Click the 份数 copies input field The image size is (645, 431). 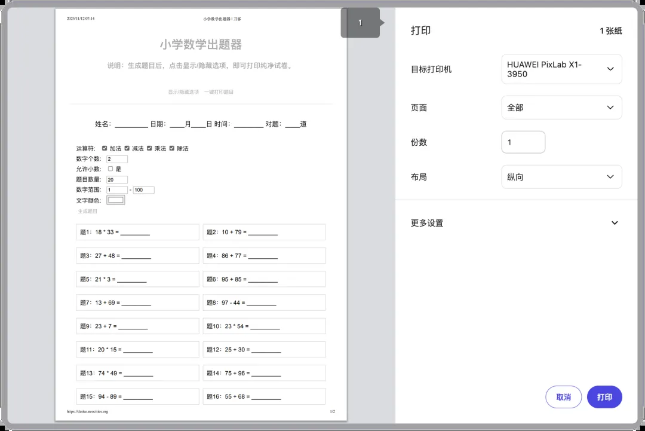coord(523,142)
